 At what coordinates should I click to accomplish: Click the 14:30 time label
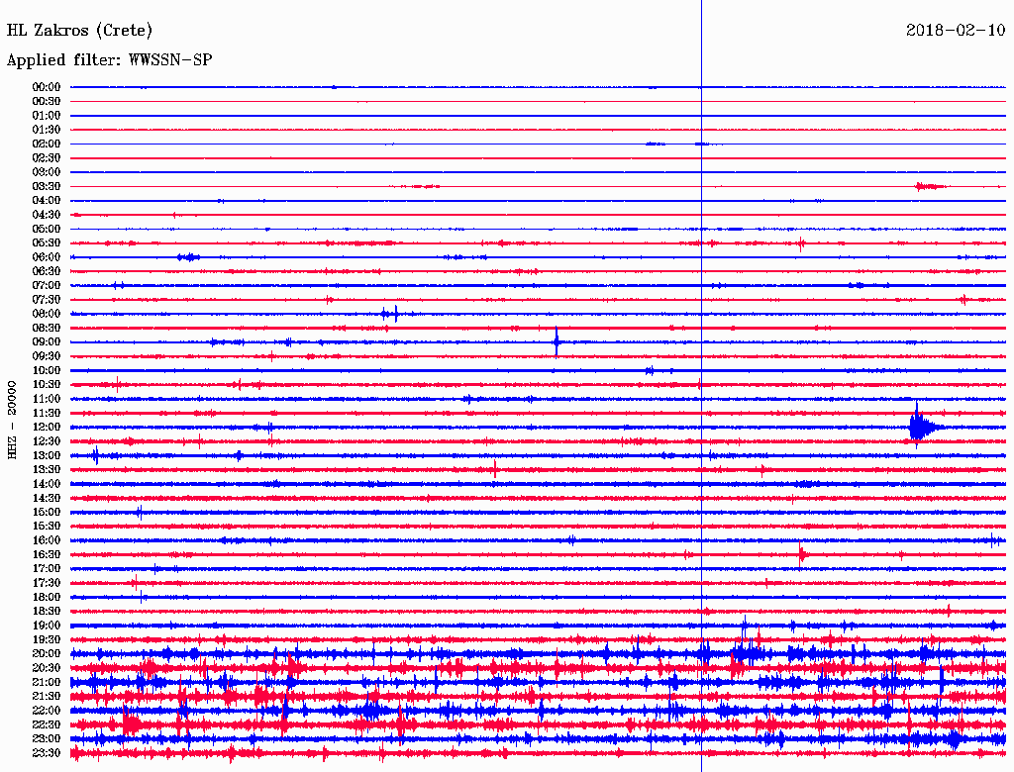(x=47, y=498)
